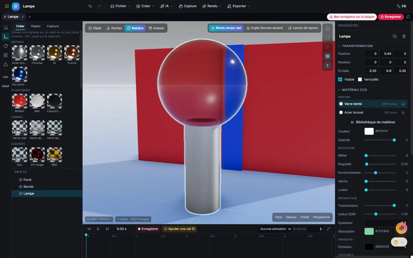The width and height of the screenshot is (413, 258).
Task: Switch to the Objets tab
Action: [35, 26]
